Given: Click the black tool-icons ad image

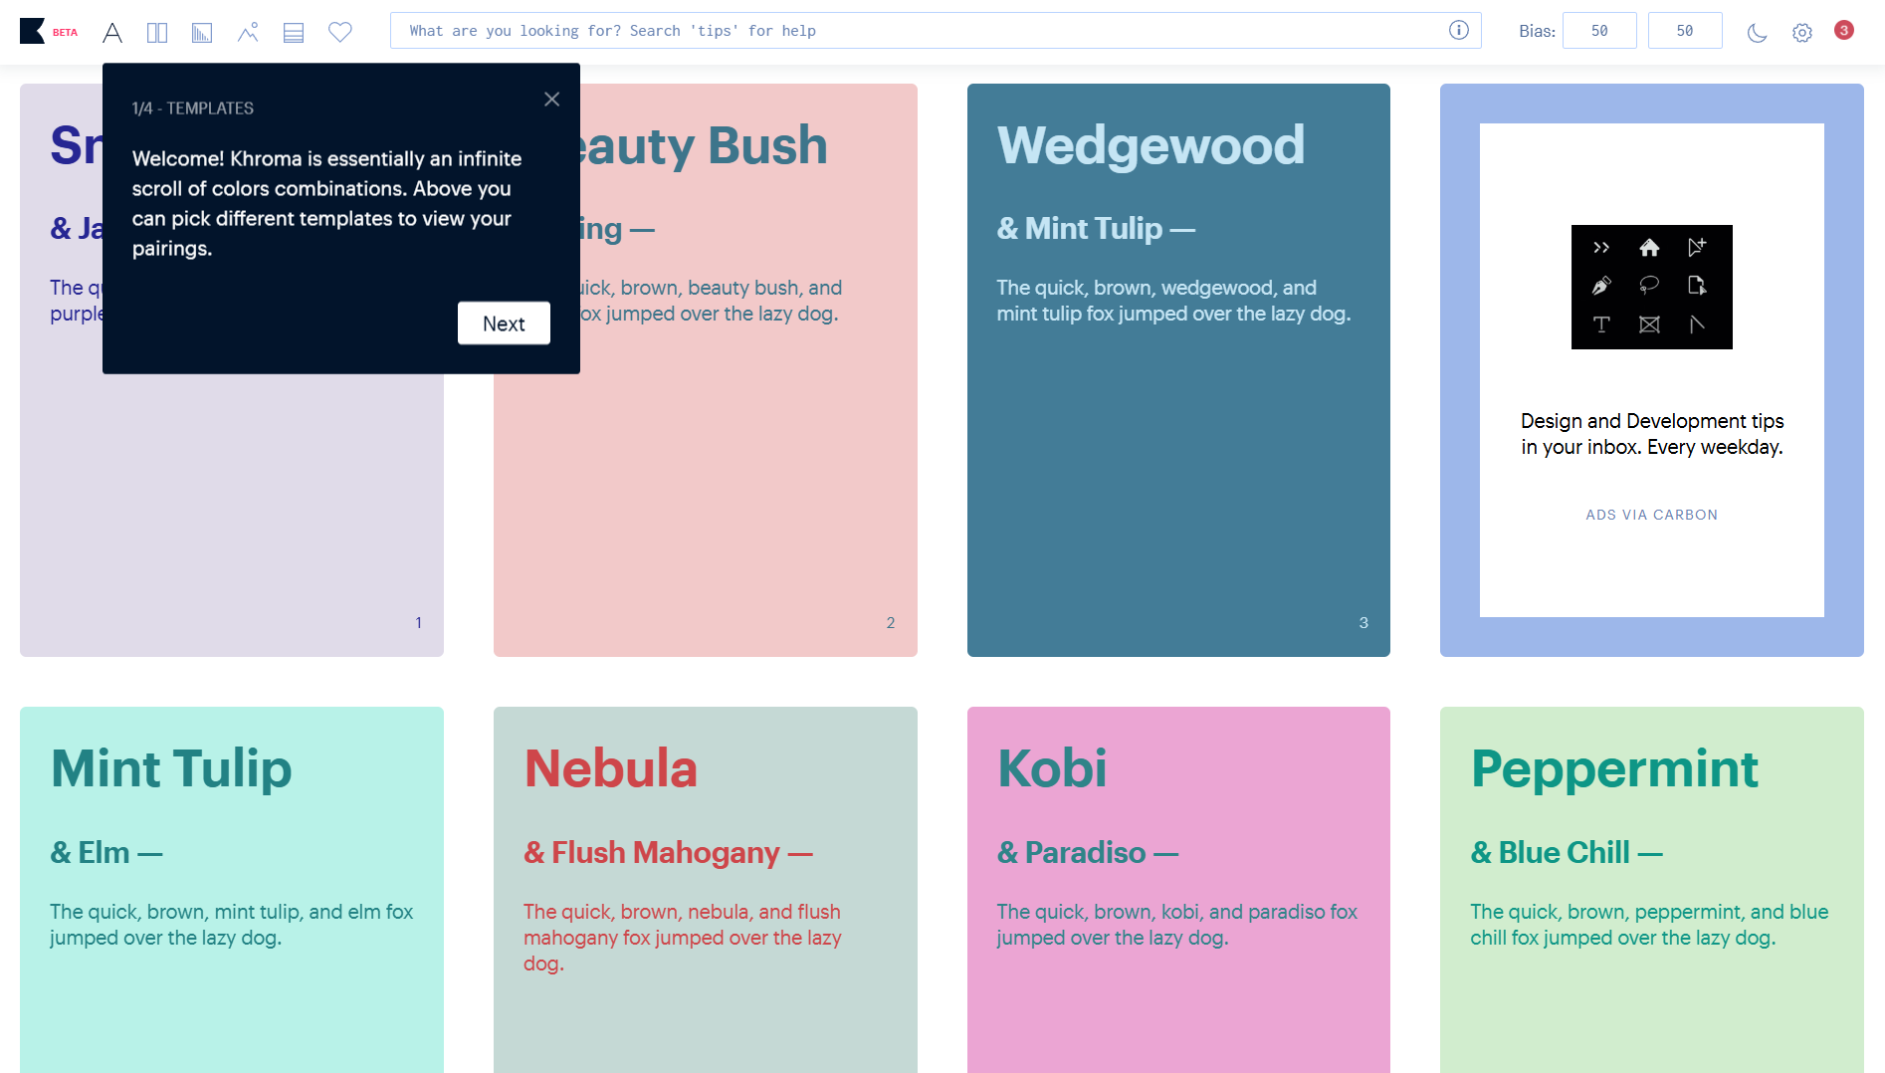Looking at the screenshot, I should 1652,287.
